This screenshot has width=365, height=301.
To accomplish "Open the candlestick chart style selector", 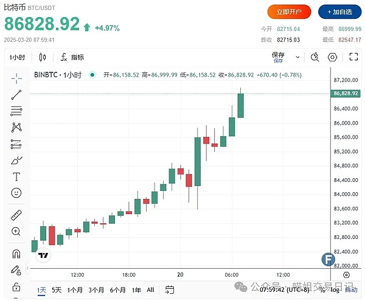I will click(x=42, y=57).
